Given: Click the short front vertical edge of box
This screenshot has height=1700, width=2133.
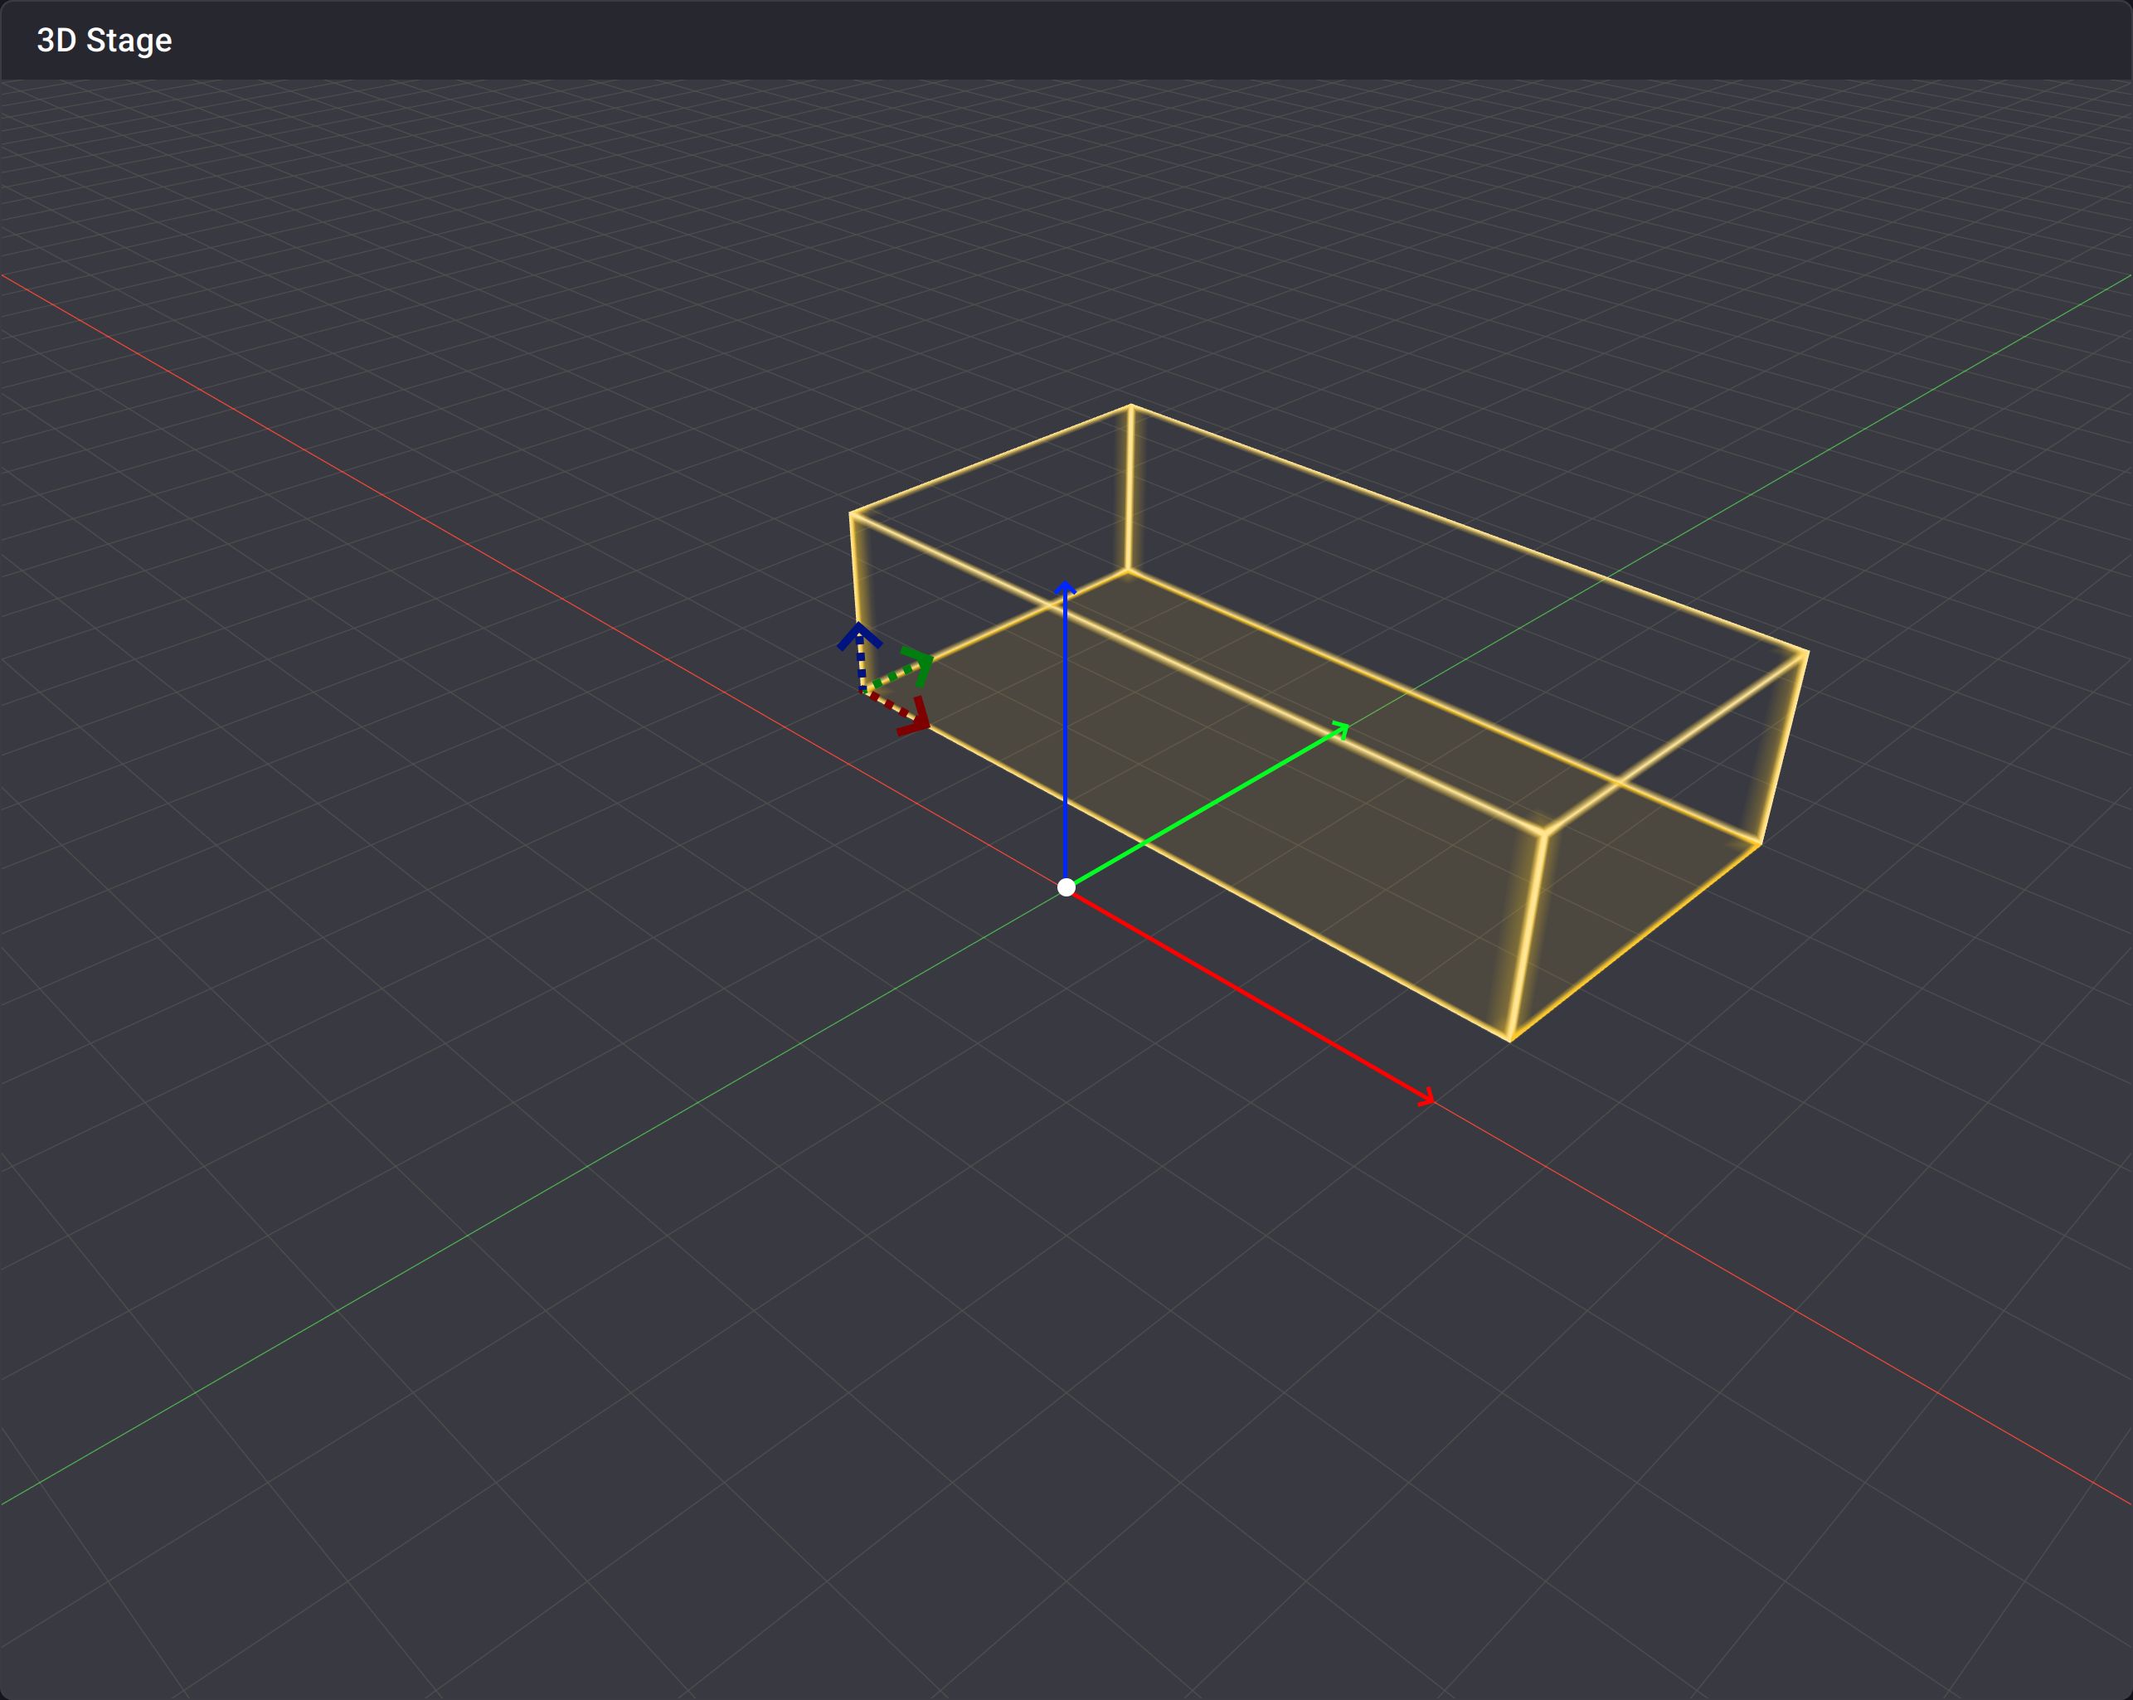Looking at the screenshot, I should click(1528, 935).
